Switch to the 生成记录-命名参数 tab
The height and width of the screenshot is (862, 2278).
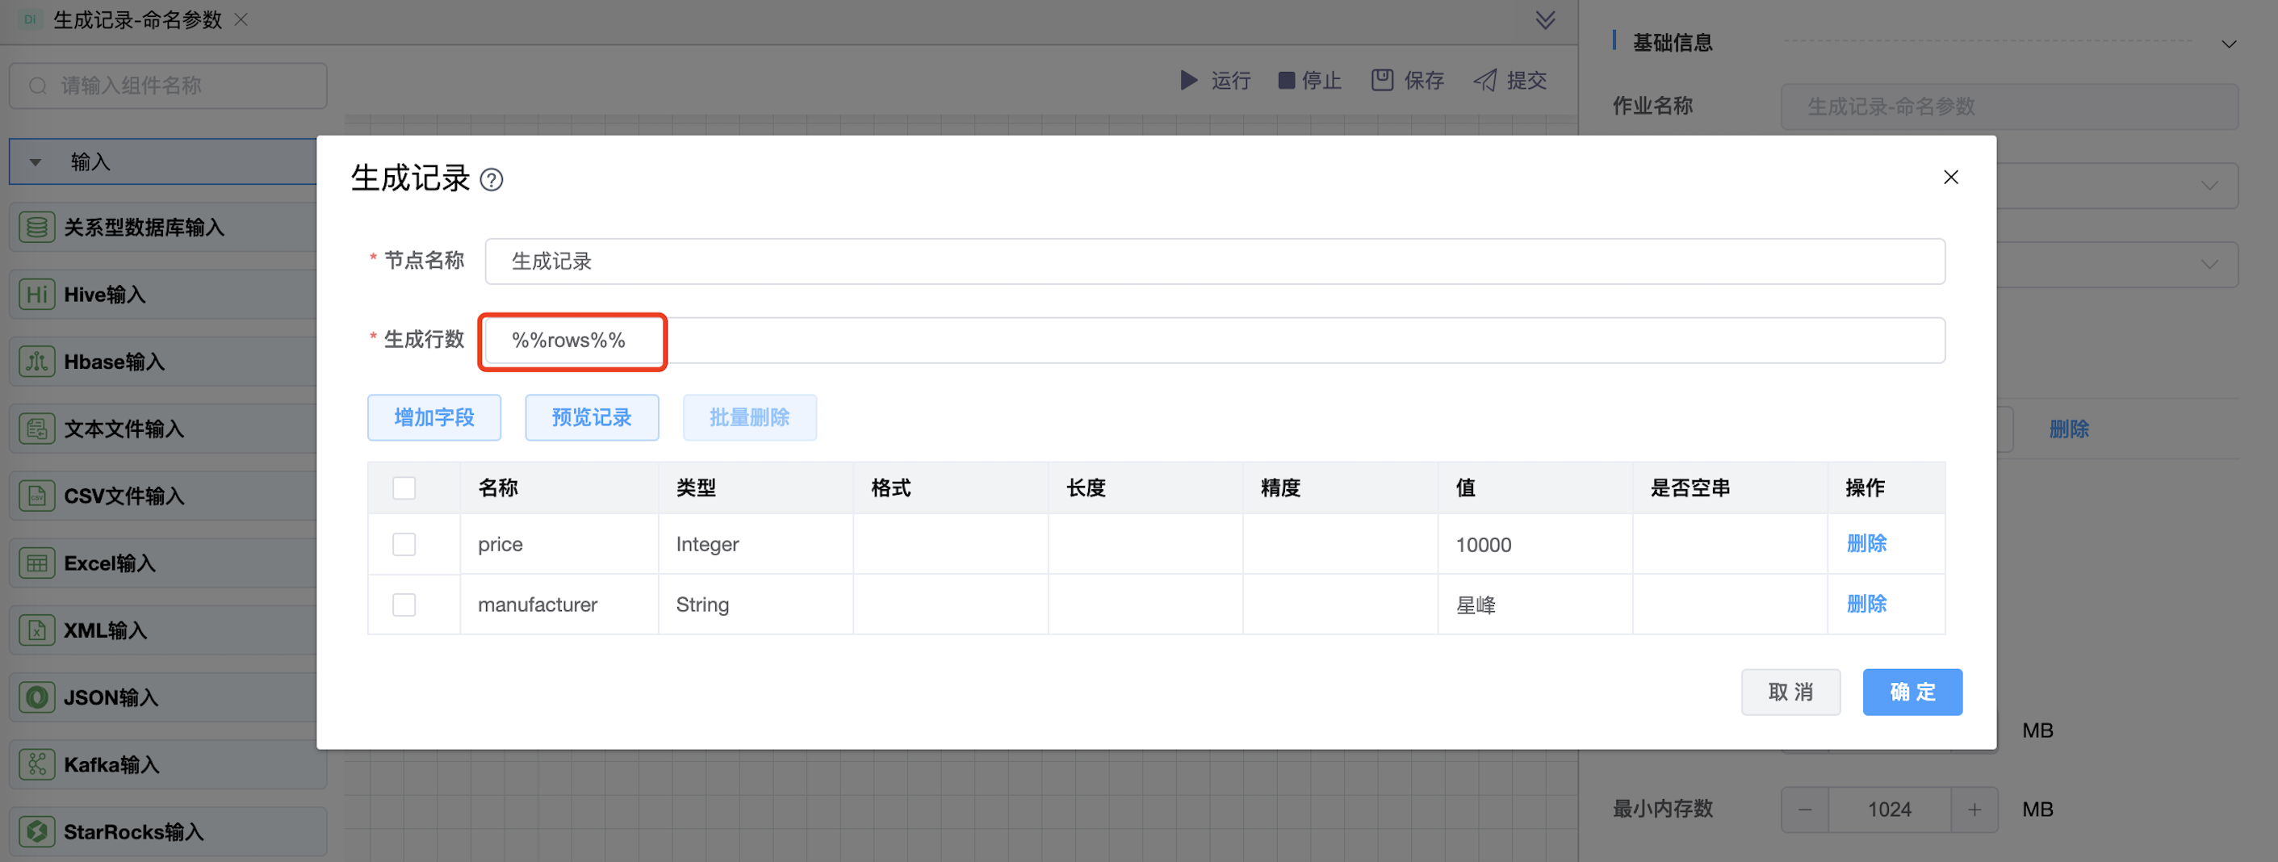tap(137, 20)
